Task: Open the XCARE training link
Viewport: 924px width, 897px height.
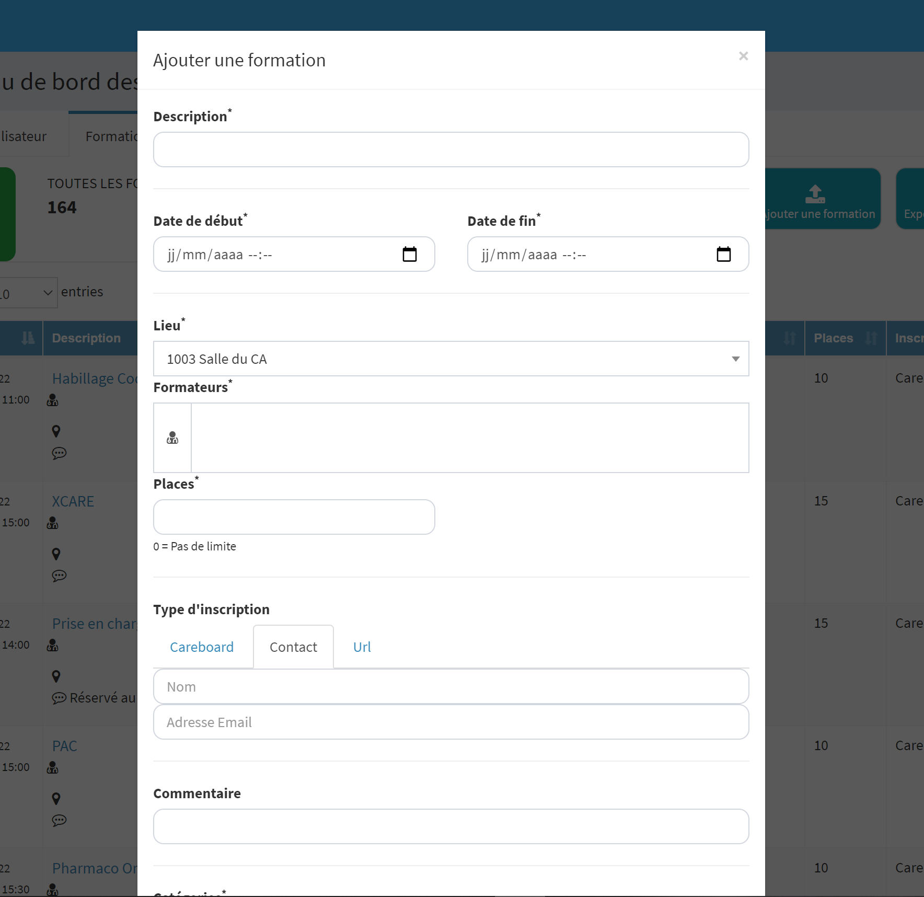Action: pyautogui.click(x=73, y=501)
